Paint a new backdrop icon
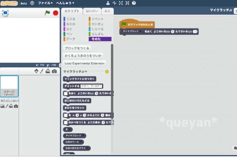The height and width of the screenshot is (158, 237). coord(7,106)
